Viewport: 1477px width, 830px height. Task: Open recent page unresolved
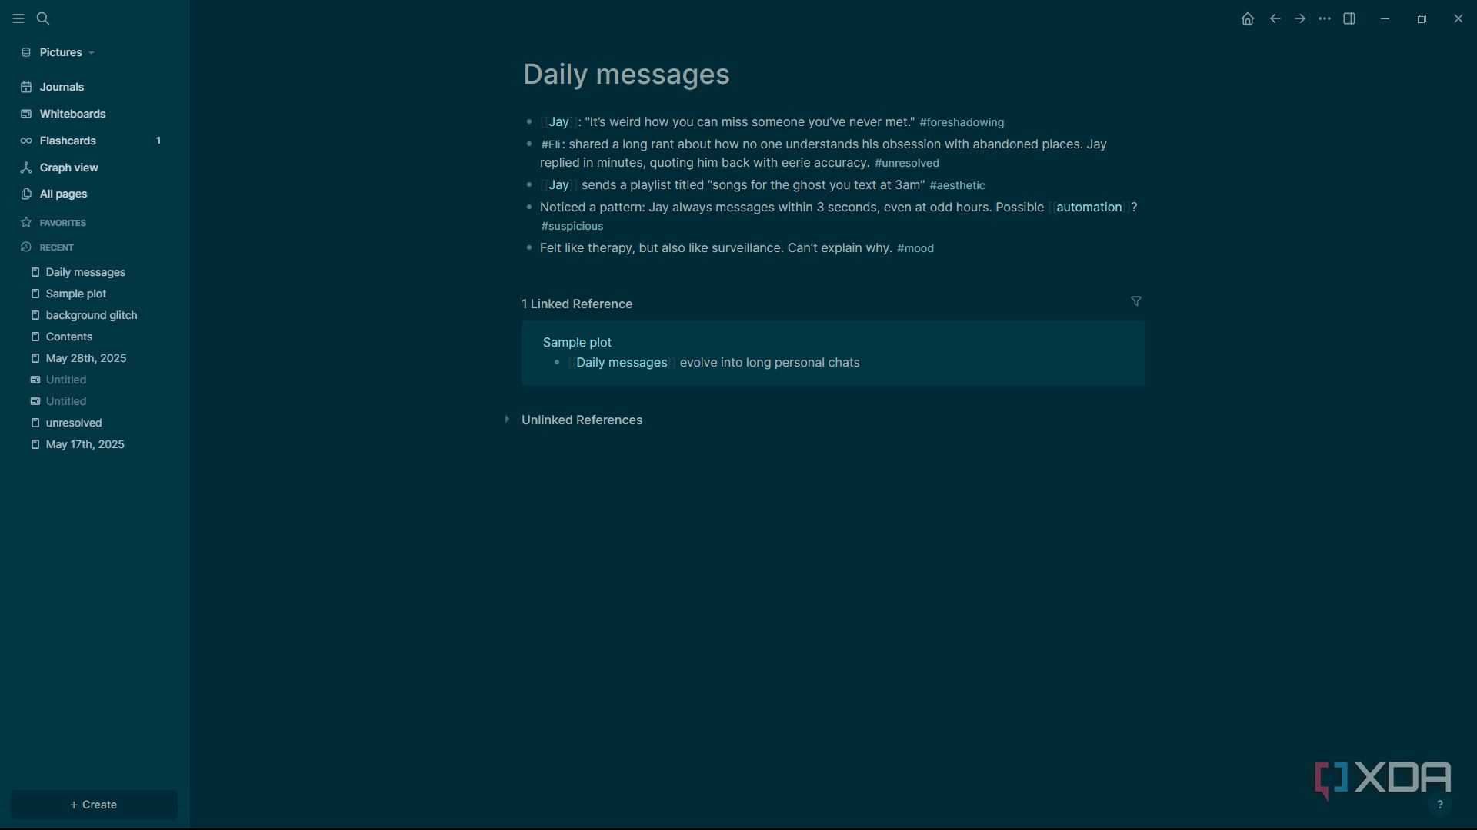coord(74,423)
